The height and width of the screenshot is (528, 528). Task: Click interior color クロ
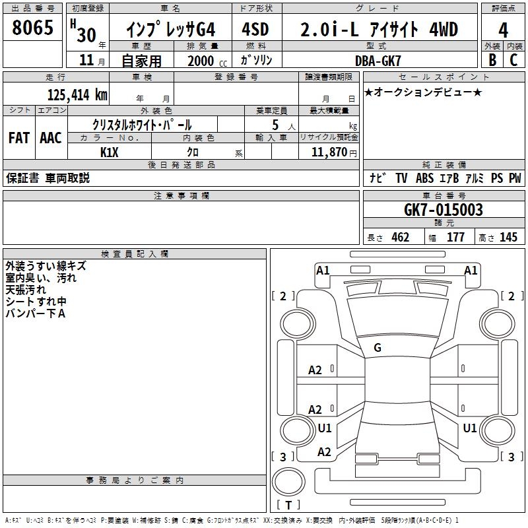click(x=193, y=152)
